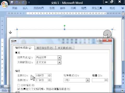125x93 pixels.
Task: Click the Select Browse Object button
Action: coord(123,80)
